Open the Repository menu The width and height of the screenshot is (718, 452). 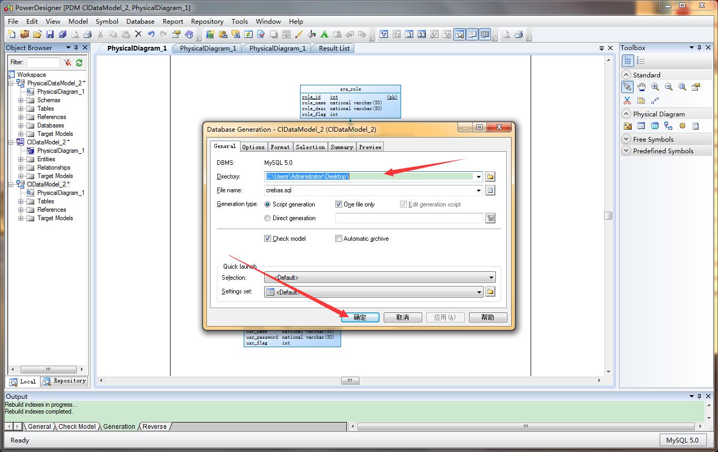tap(207, 22)
